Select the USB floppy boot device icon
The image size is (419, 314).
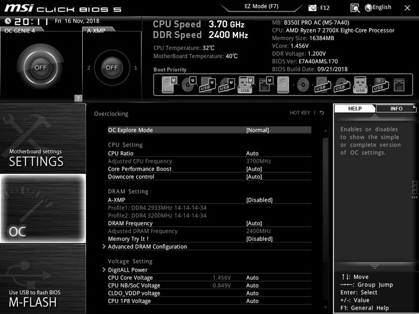(x=380, y=85)
